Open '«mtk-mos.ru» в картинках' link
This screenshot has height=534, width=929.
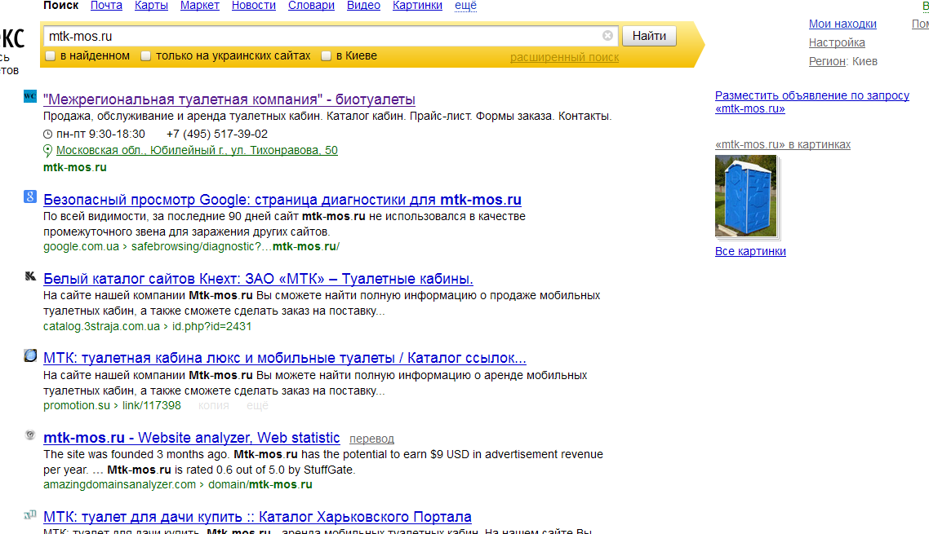pyautogui.click(x=783, y=144)
